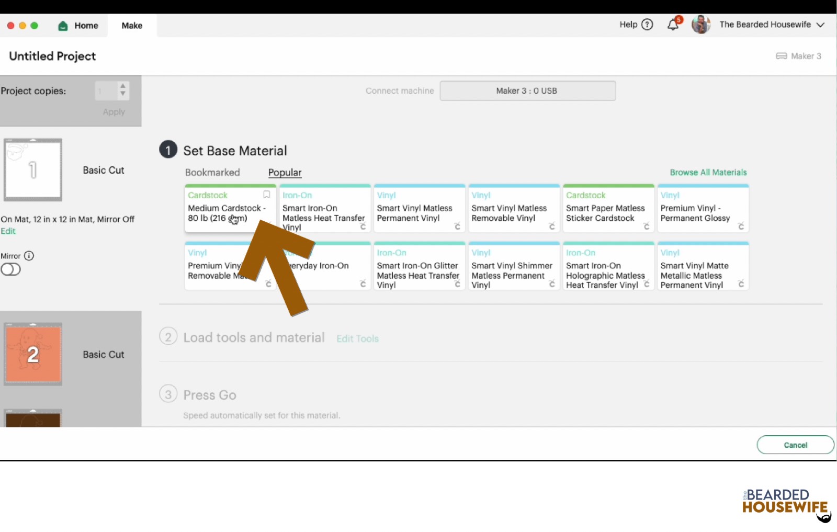Image resolution: width=837 pixels, height=532 pixels.
Task: Click Cricut icon on Smart Iron-On Matless card
Action: coord(363,226)
